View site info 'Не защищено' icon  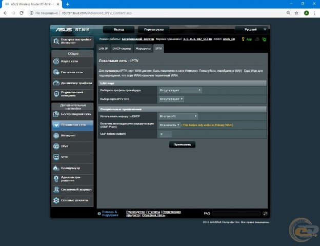31,13
